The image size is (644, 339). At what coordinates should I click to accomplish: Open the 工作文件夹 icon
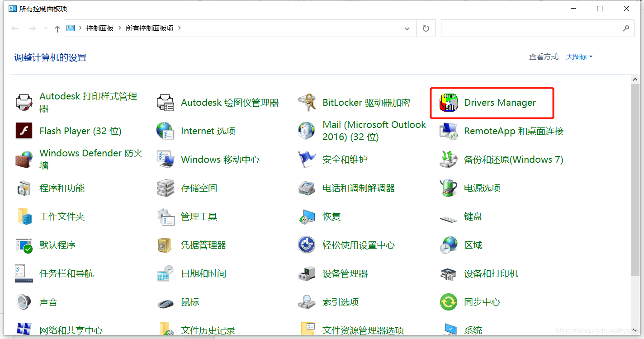[24, 217]
